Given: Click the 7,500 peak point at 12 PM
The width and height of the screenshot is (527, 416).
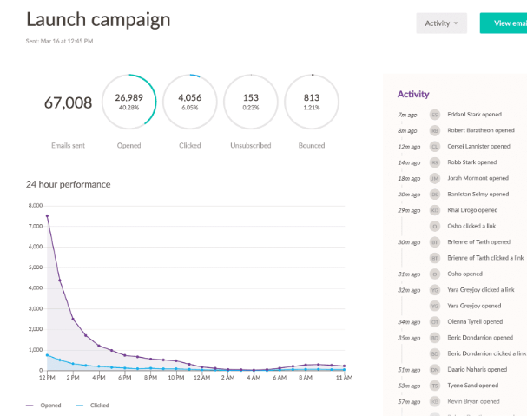Looking at the screenshot, I should [47, 216].
